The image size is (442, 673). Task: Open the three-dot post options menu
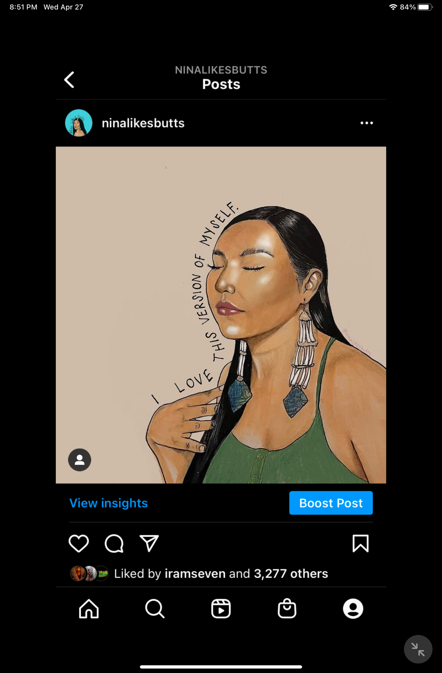tap(366, 123)
